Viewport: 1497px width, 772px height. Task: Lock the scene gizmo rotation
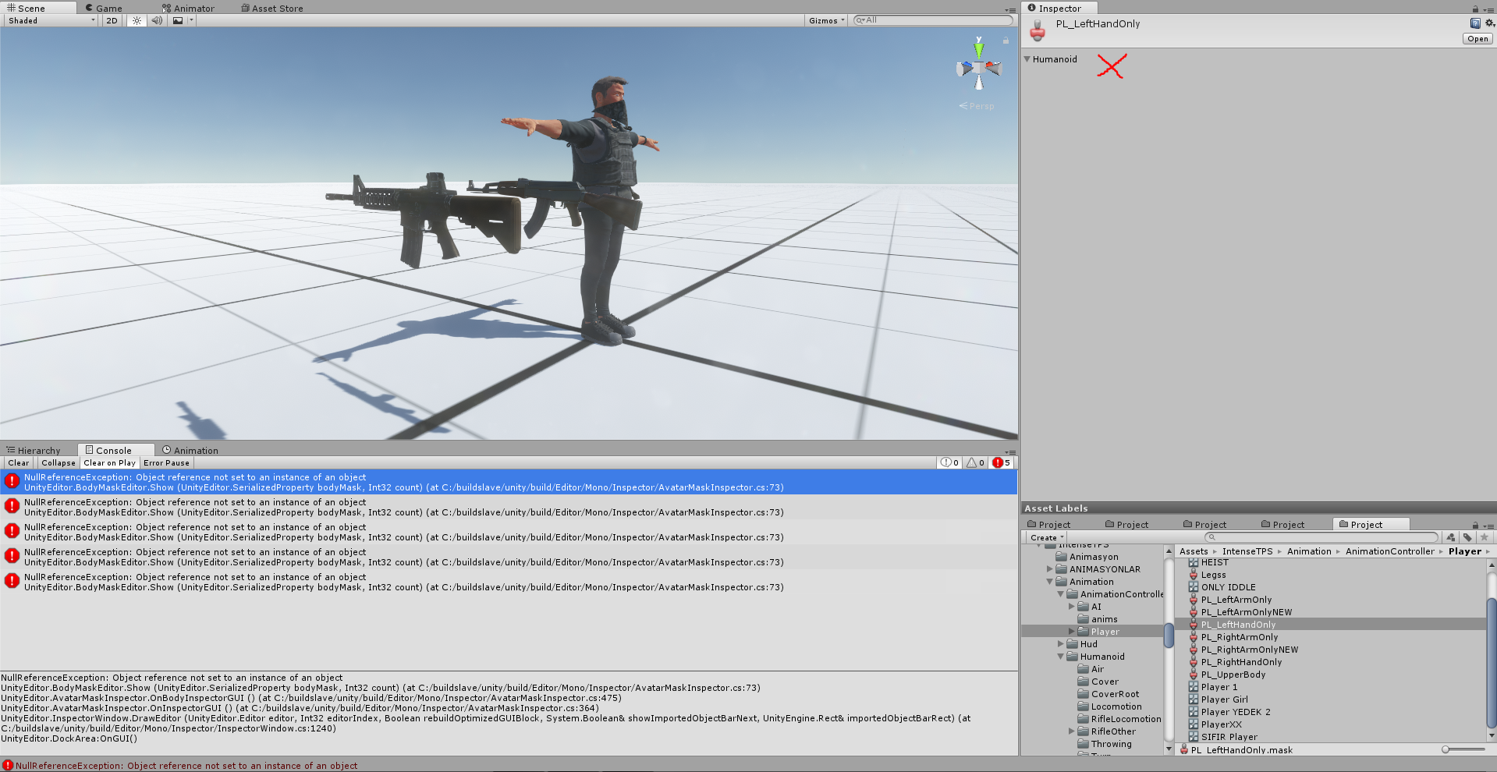pos(1006,40)
